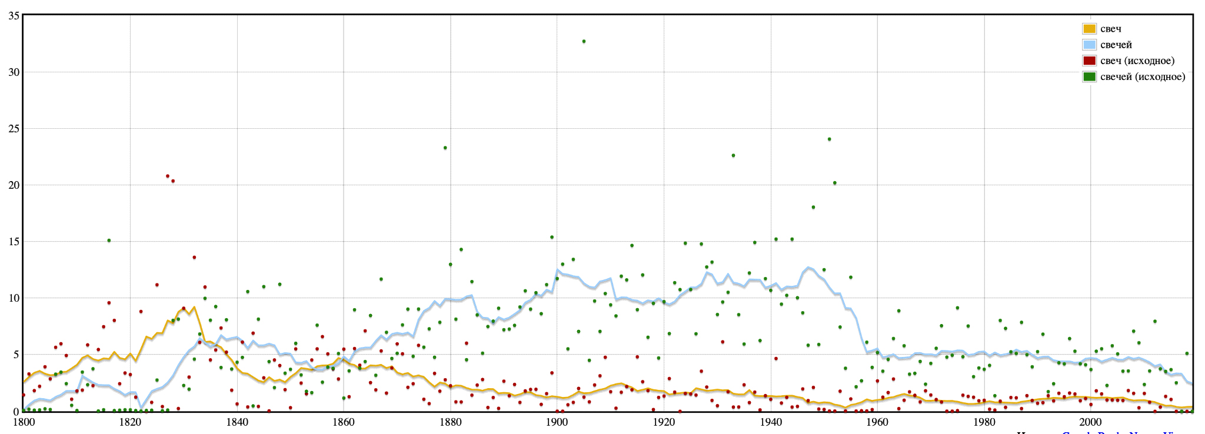Click the yellow swatch for свеч
Screen dimensions: 1205x434
click(1089, 29)
